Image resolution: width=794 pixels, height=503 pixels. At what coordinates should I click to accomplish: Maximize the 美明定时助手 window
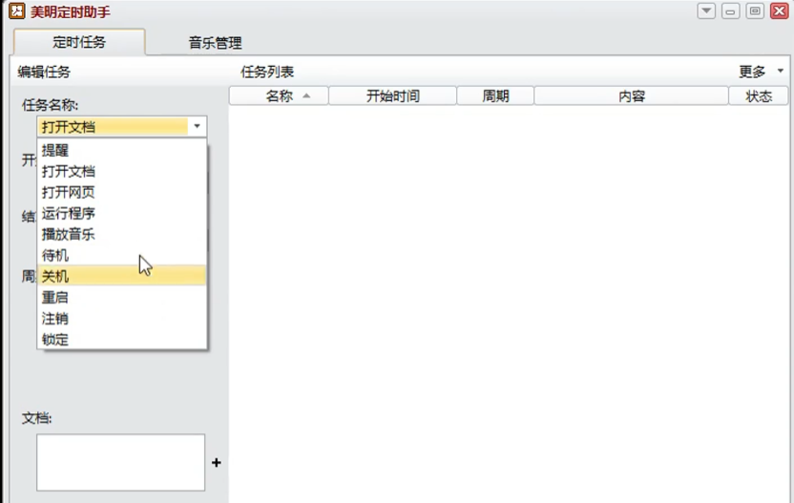click(755, 10)
